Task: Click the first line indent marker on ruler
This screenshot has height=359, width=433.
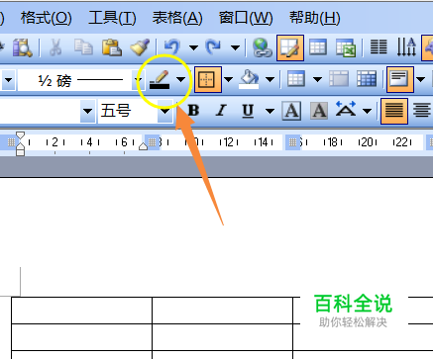Action: [21, 135]
